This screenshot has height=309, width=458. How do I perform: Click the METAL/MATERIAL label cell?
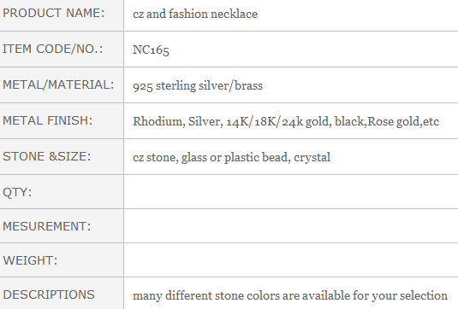(62, 85)
